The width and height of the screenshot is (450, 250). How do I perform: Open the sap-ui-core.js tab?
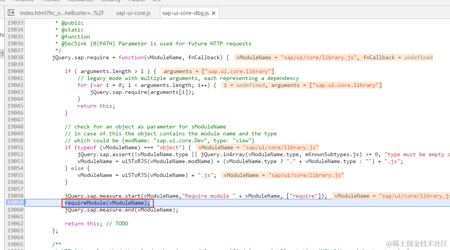point(133,13)
